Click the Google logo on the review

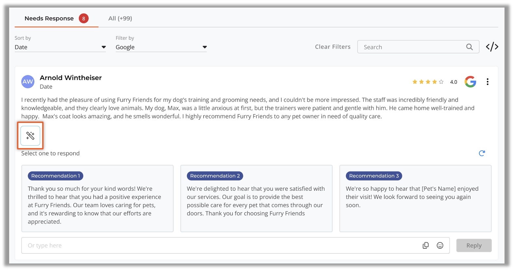click(470, 82)
